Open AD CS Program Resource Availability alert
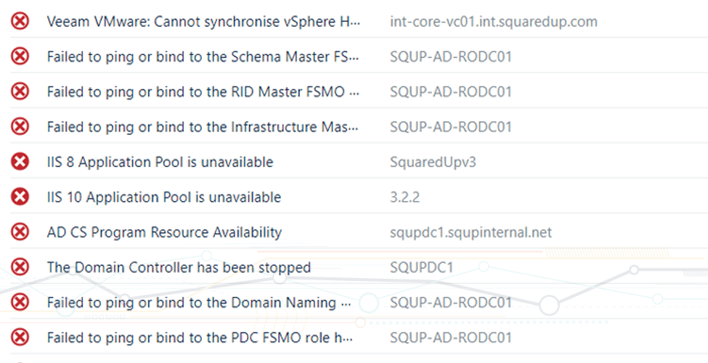The image size is (708, 363). pos(164,232)
